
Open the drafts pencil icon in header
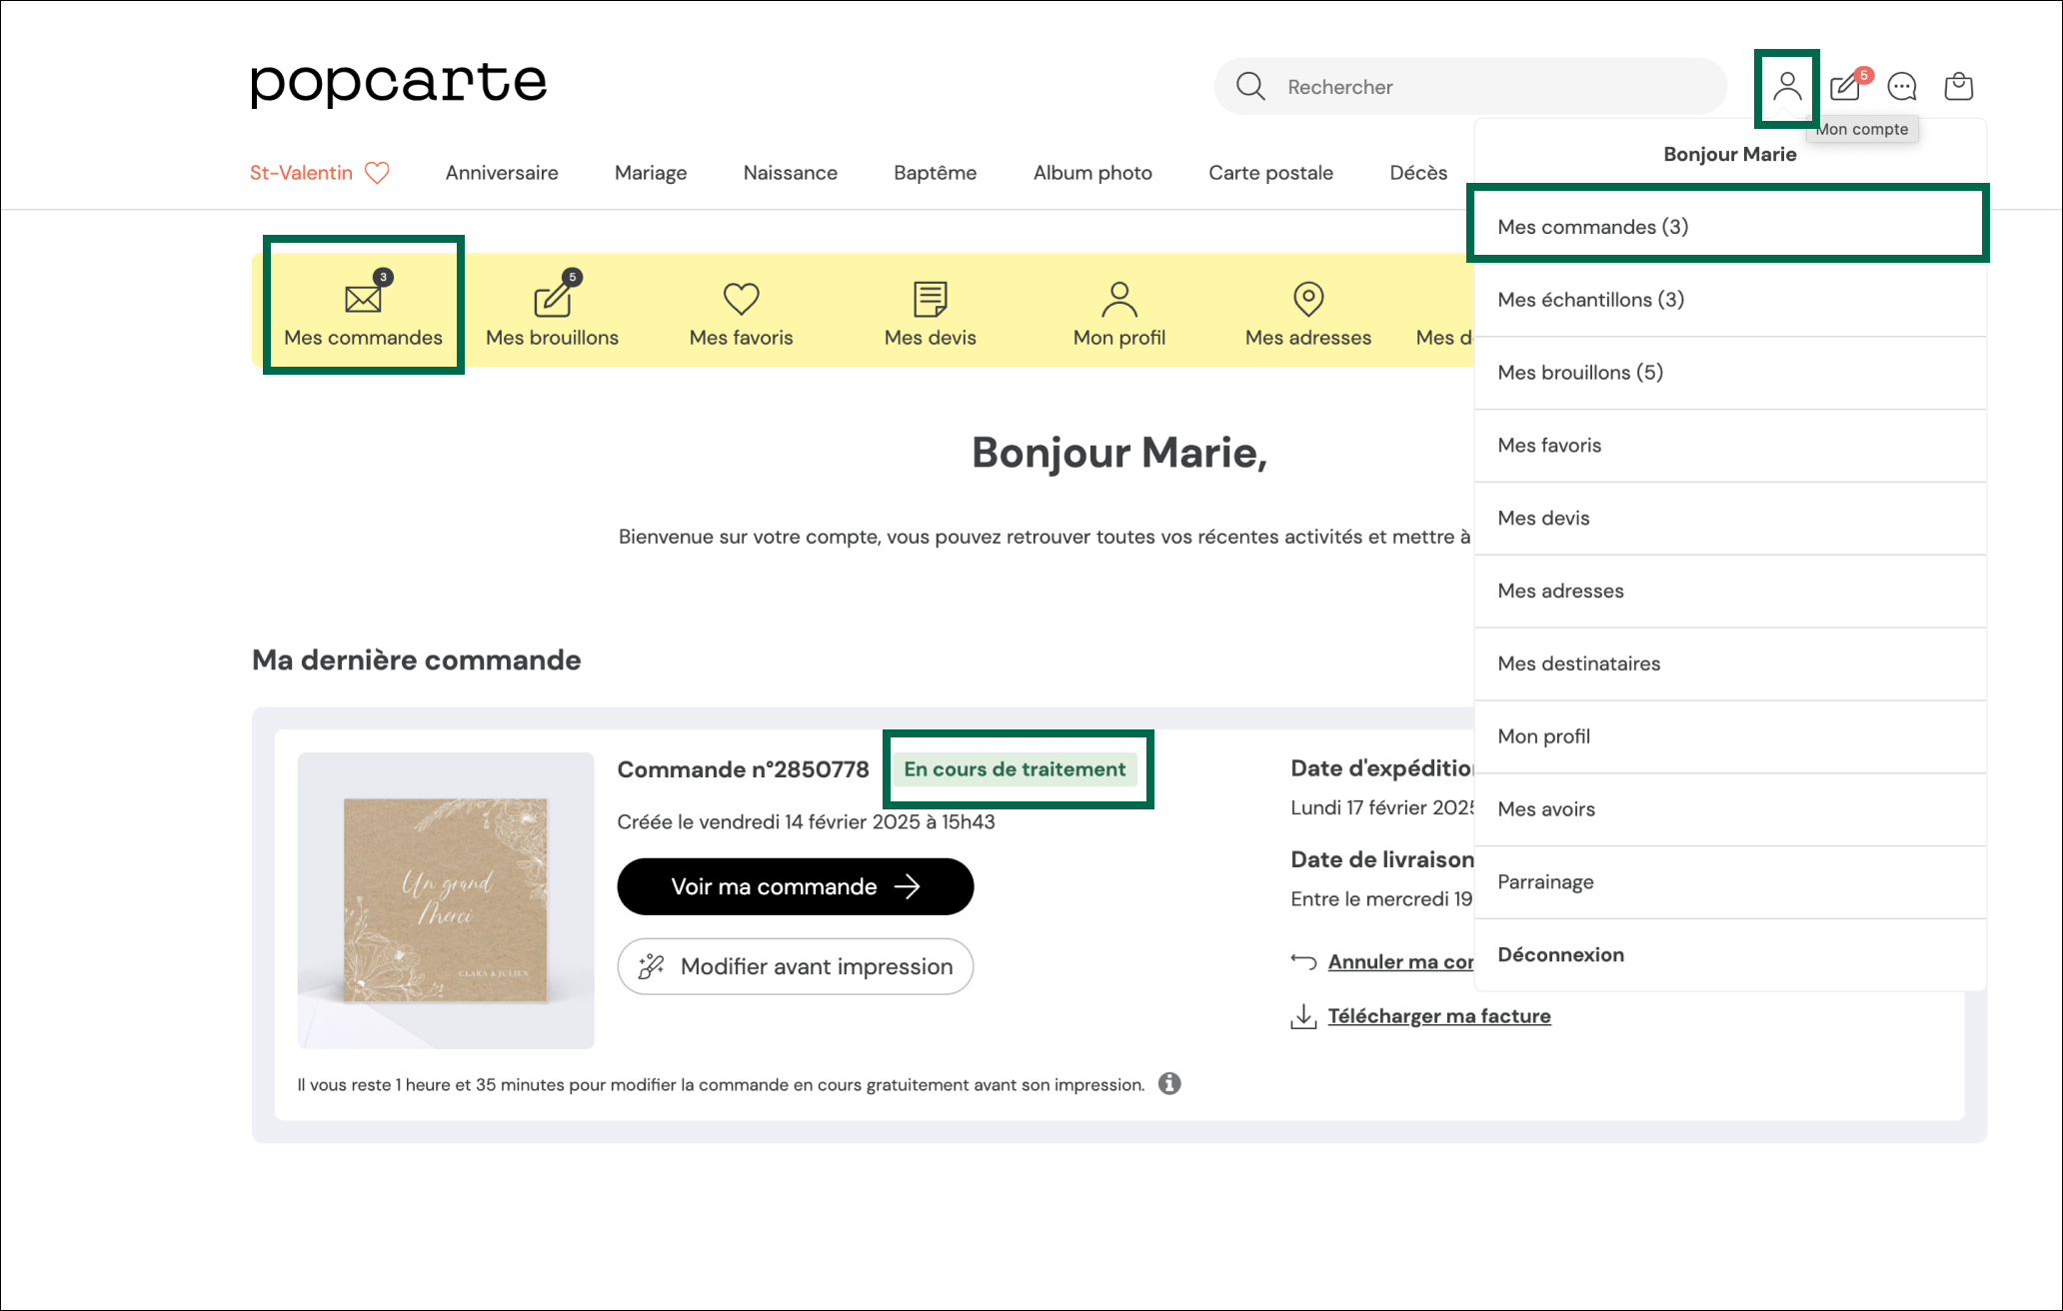(x=1845, y=87)
